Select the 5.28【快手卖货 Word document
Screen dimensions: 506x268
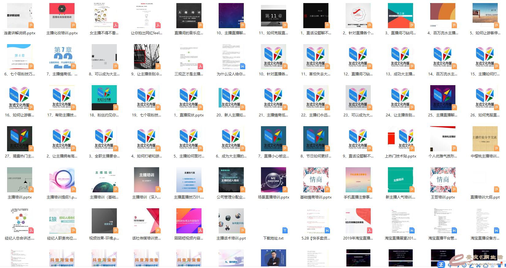pyautogui.click(x=316, y=221)
